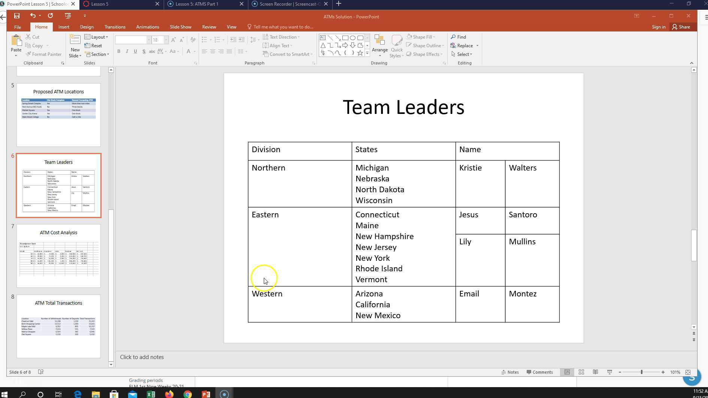
Task: Click the zoom slider handle
Action: click(641, 372)
